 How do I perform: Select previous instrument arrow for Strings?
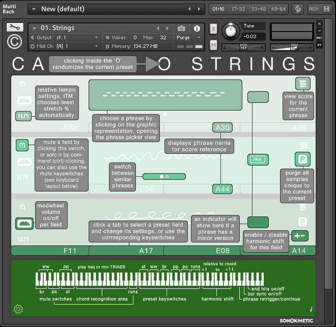pos(158,29)
